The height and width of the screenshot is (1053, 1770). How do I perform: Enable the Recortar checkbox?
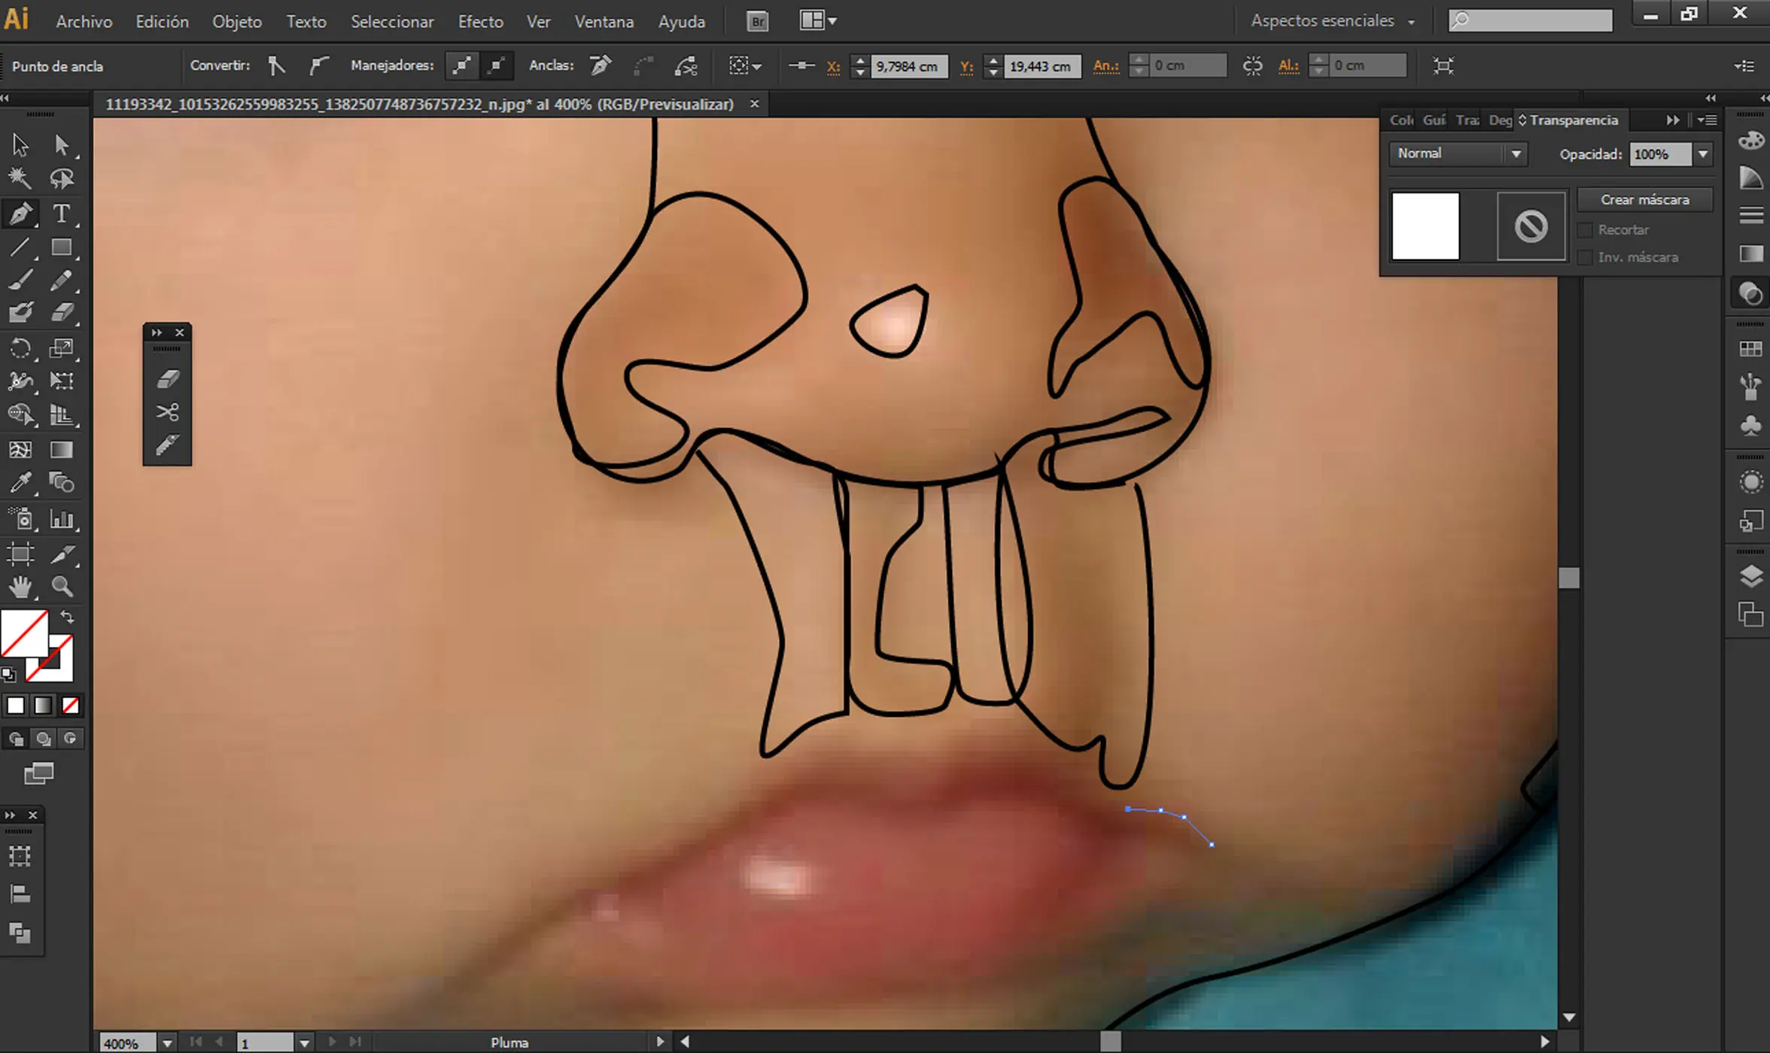click(1585, 230)
